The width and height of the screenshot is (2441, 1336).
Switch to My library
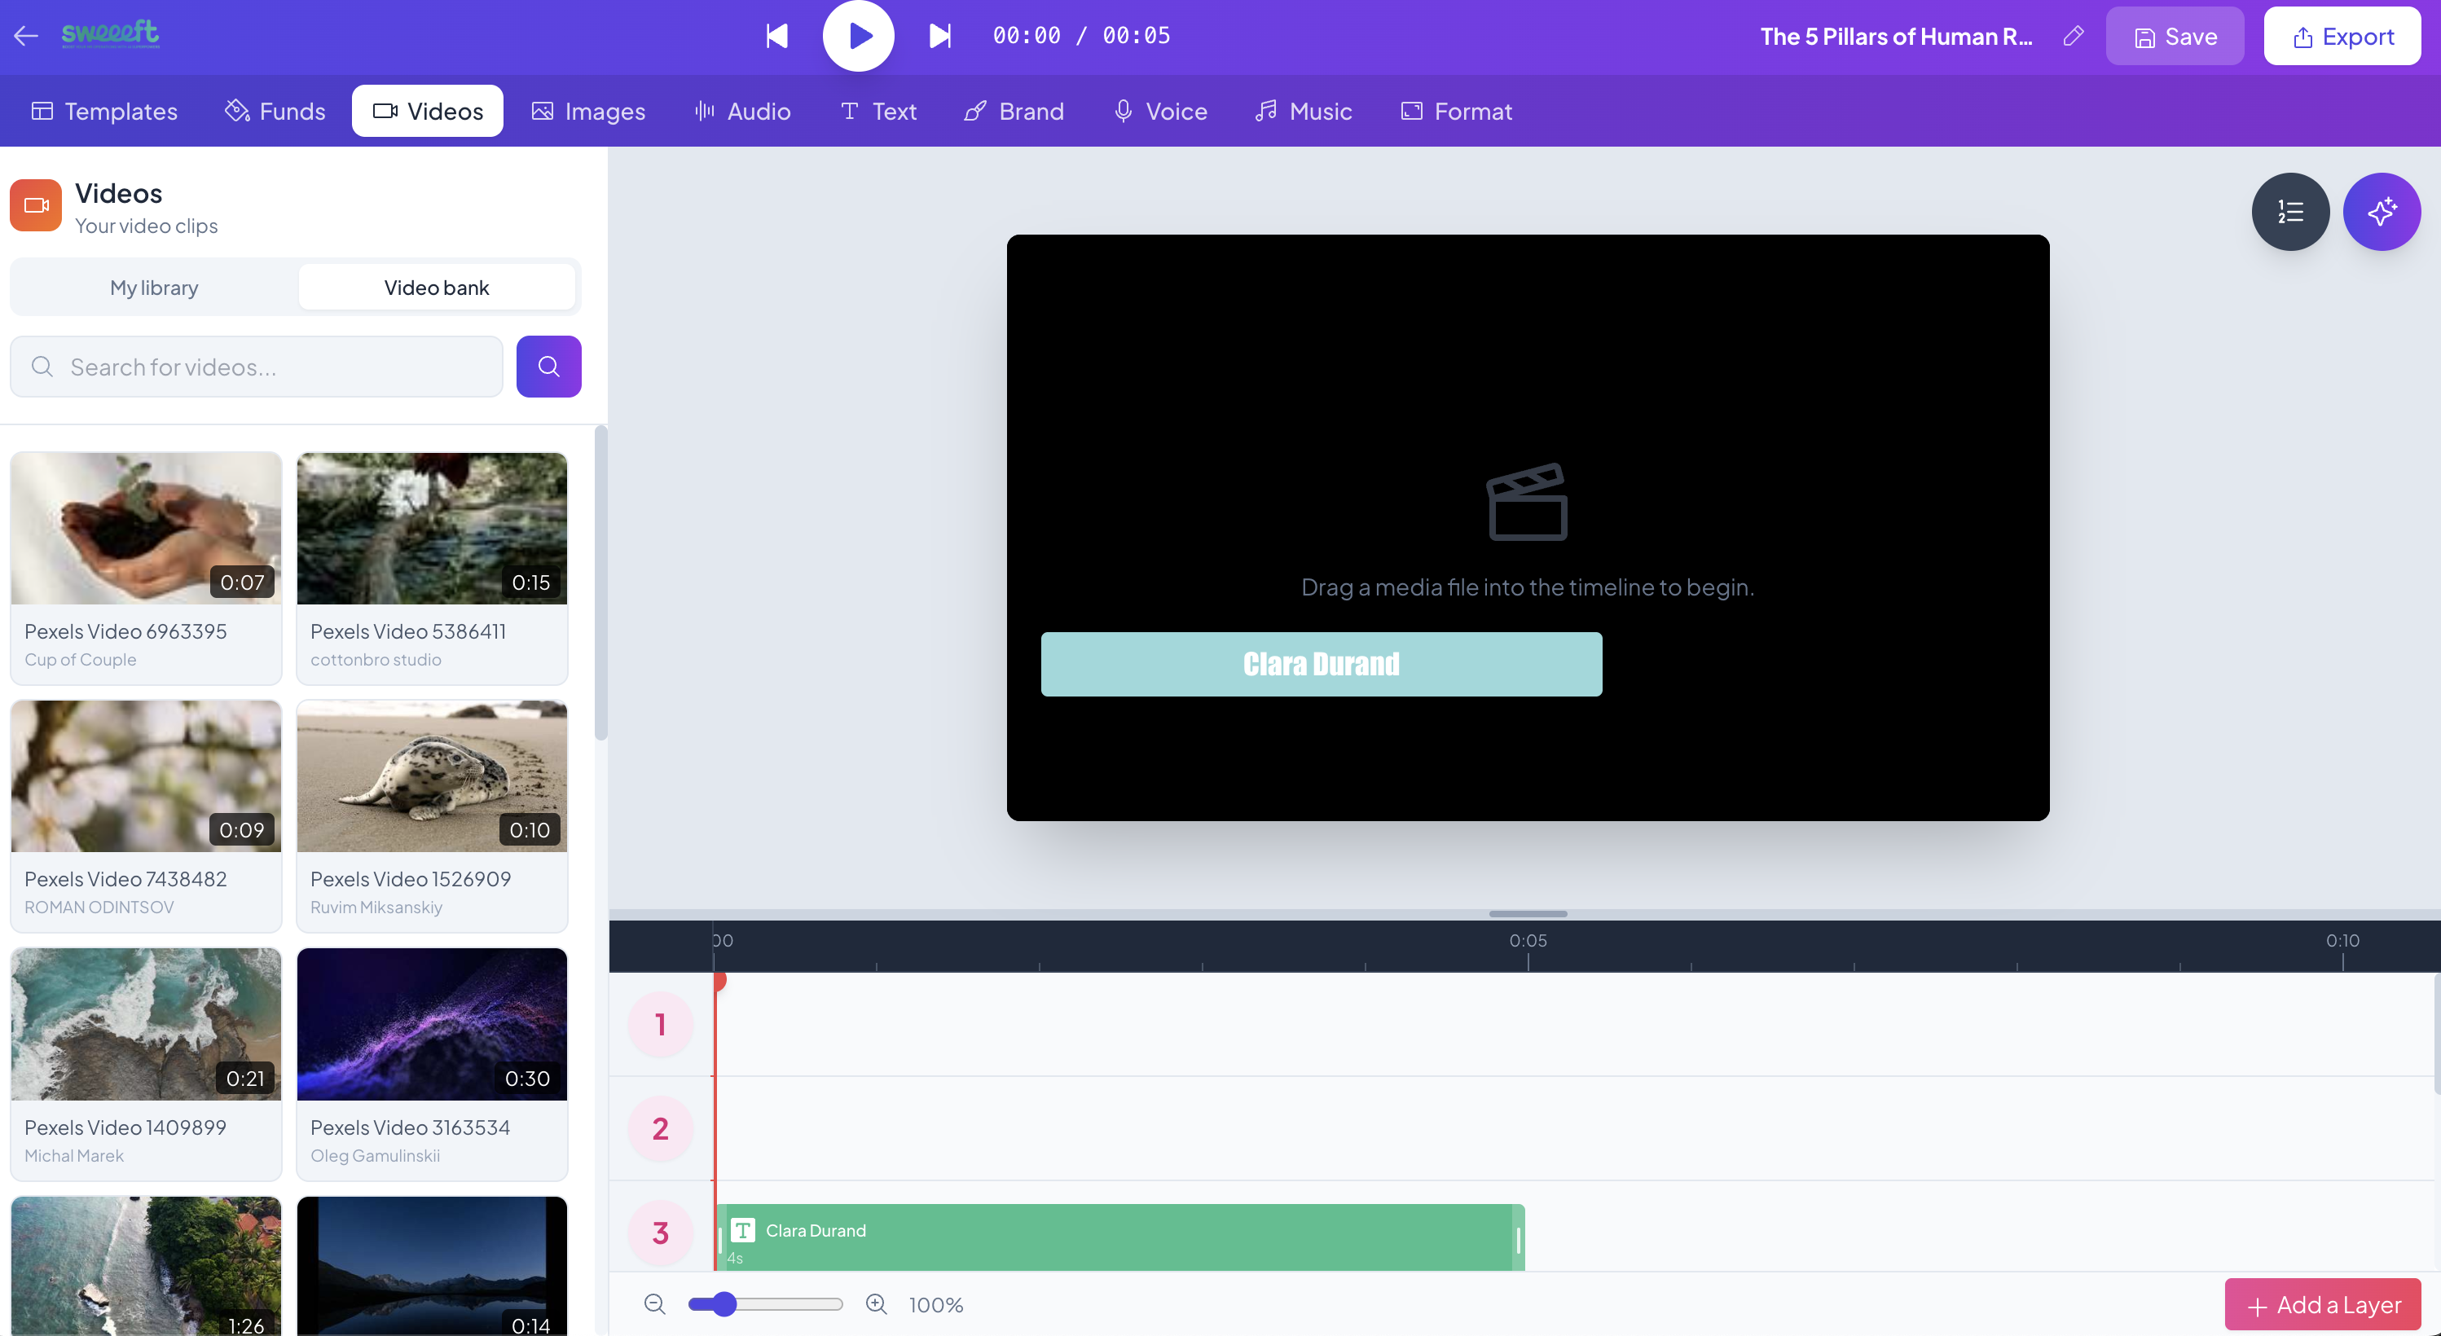pos(153,287)
